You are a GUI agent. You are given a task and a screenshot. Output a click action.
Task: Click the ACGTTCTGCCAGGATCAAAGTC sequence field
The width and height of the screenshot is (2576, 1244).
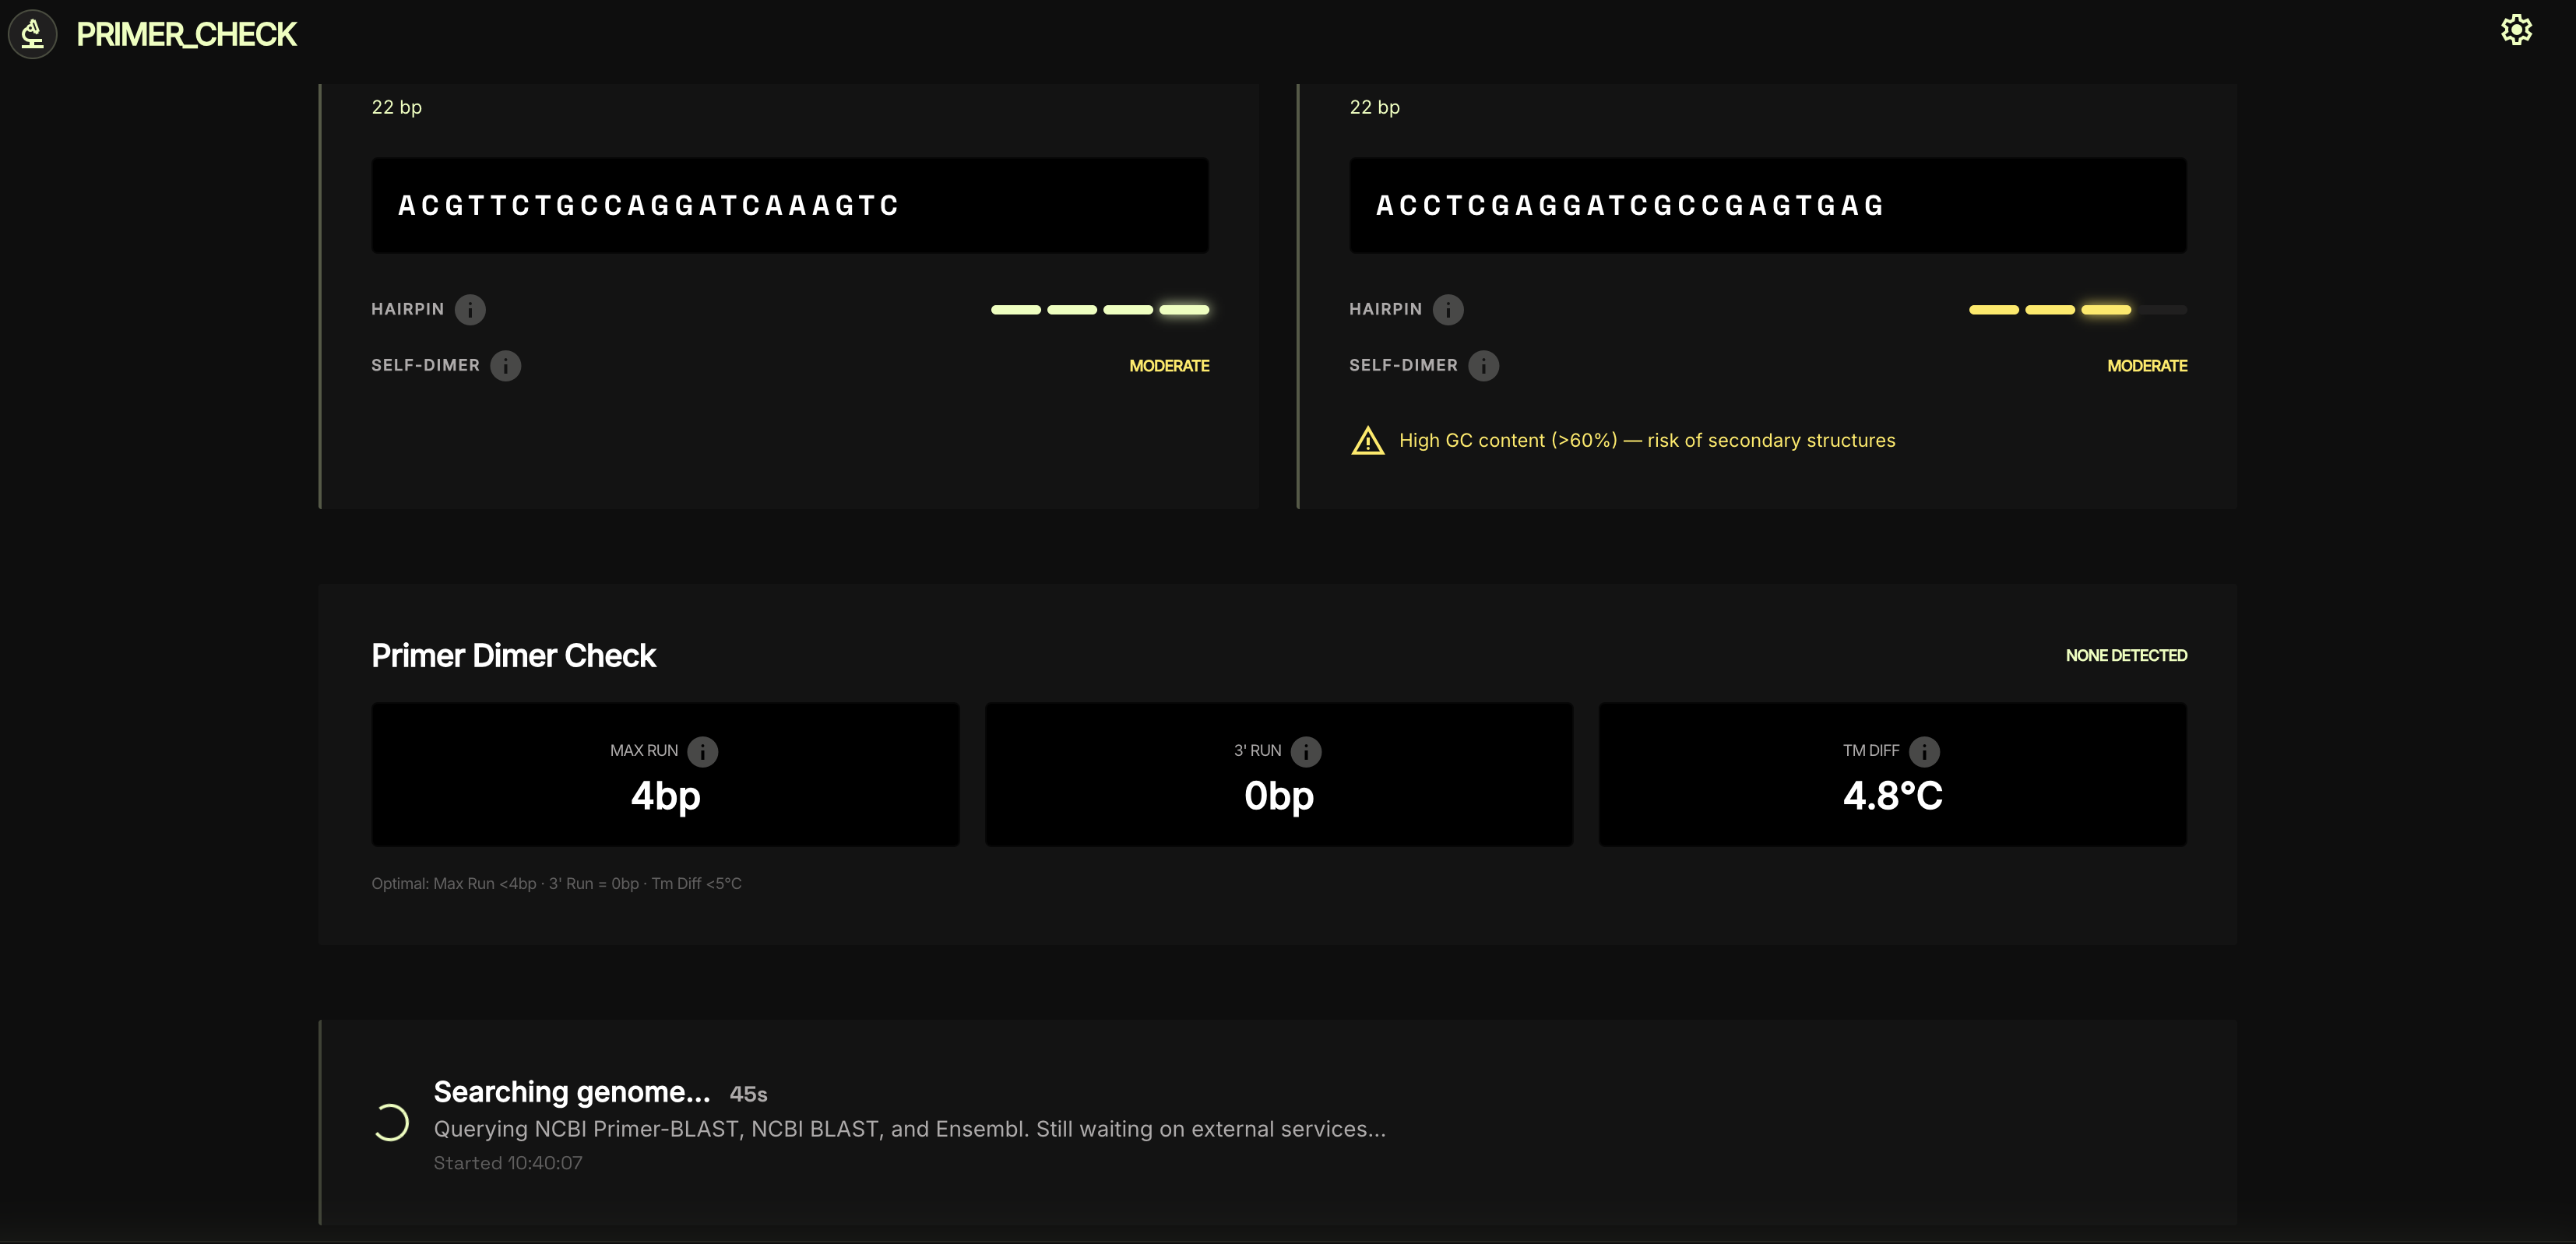tap(790, 205)
